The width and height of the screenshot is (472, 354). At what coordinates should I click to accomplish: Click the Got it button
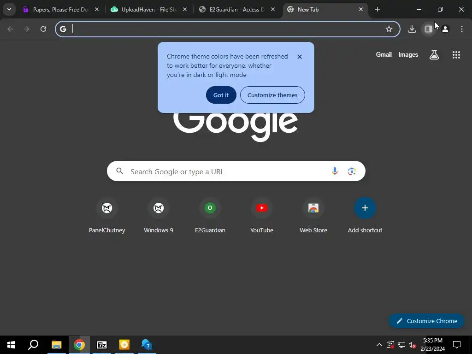(x=221, y=95)
